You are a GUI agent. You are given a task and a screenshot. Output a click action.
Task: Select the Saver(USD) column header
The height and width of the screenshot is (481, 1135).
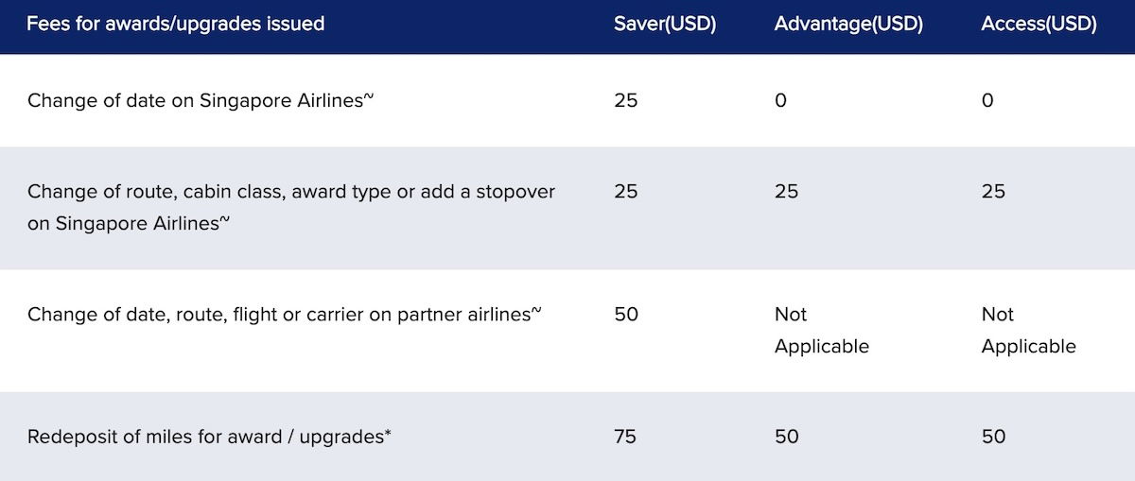[665, 25]
